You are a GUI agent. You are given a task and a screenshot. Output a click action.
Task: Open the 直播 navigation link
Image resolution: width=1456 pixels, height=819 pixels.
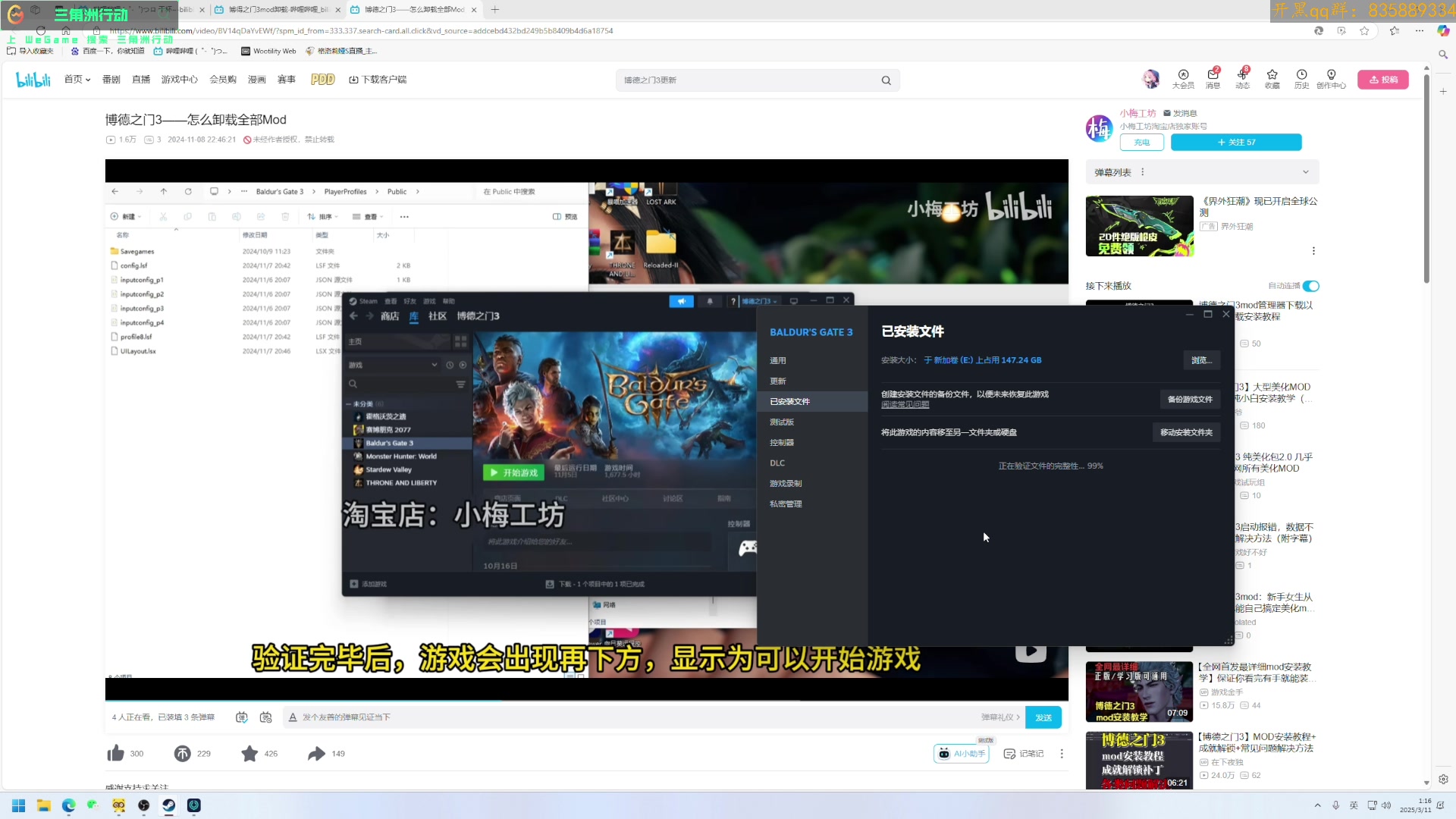(x=141, y=80)
